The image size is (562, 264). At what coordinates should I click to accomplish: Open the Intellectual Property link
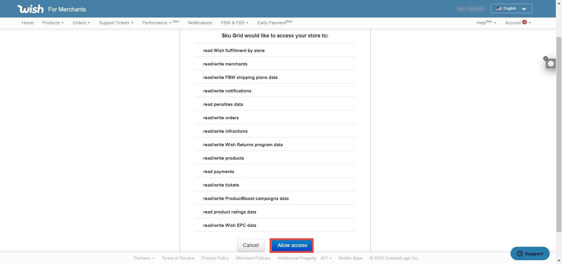tap(297, 258)
